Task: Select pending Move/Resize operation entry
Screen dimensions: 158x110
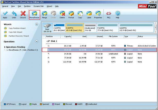Action: point(22,50)
